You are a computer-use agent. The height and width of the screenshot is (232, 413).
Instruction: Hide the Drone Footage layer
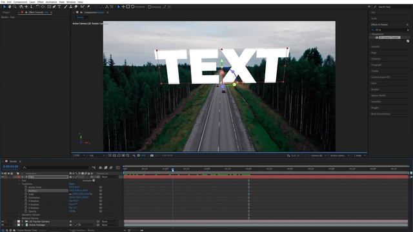3,225
